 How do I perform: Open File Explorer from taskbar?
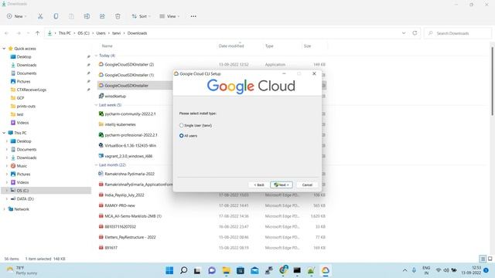point(226,270)
